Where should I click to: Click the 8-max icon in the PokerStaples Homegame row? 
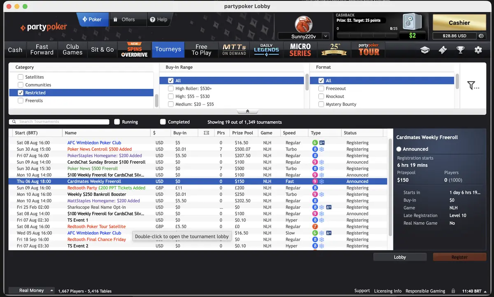[x=315, y=156]
